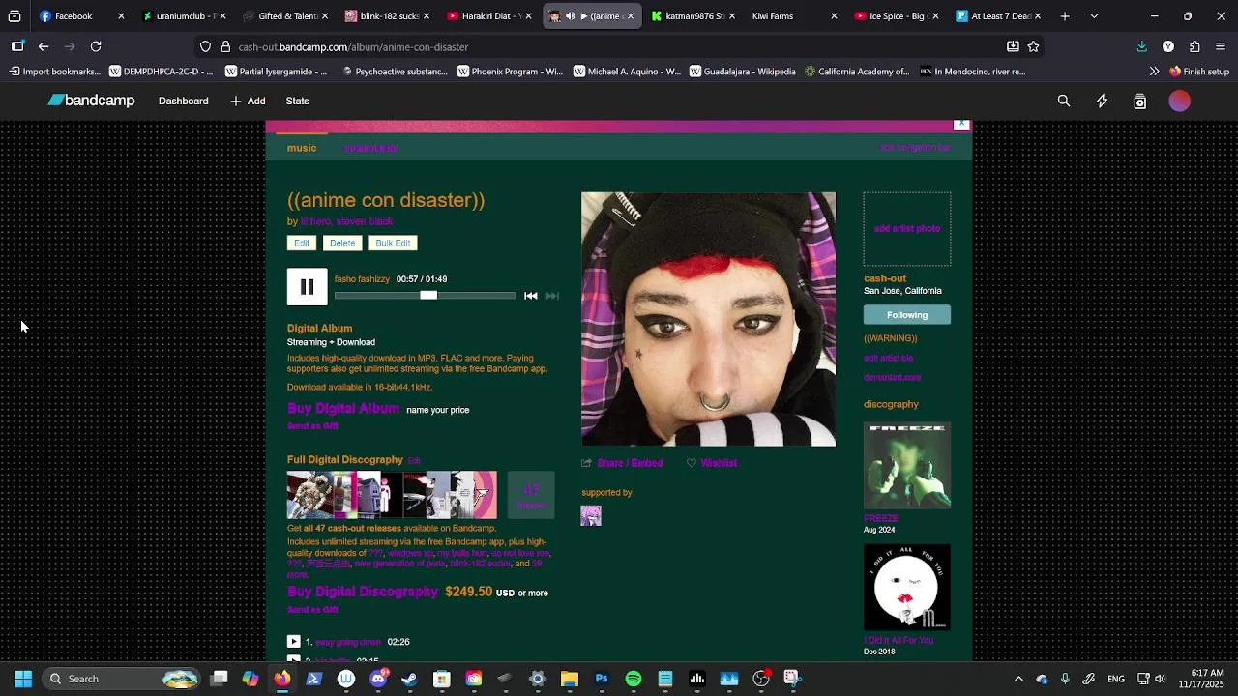The height and width of the screenshot is (696, 1238).
Task: Open the user avatar menu
Action: 1179,101
